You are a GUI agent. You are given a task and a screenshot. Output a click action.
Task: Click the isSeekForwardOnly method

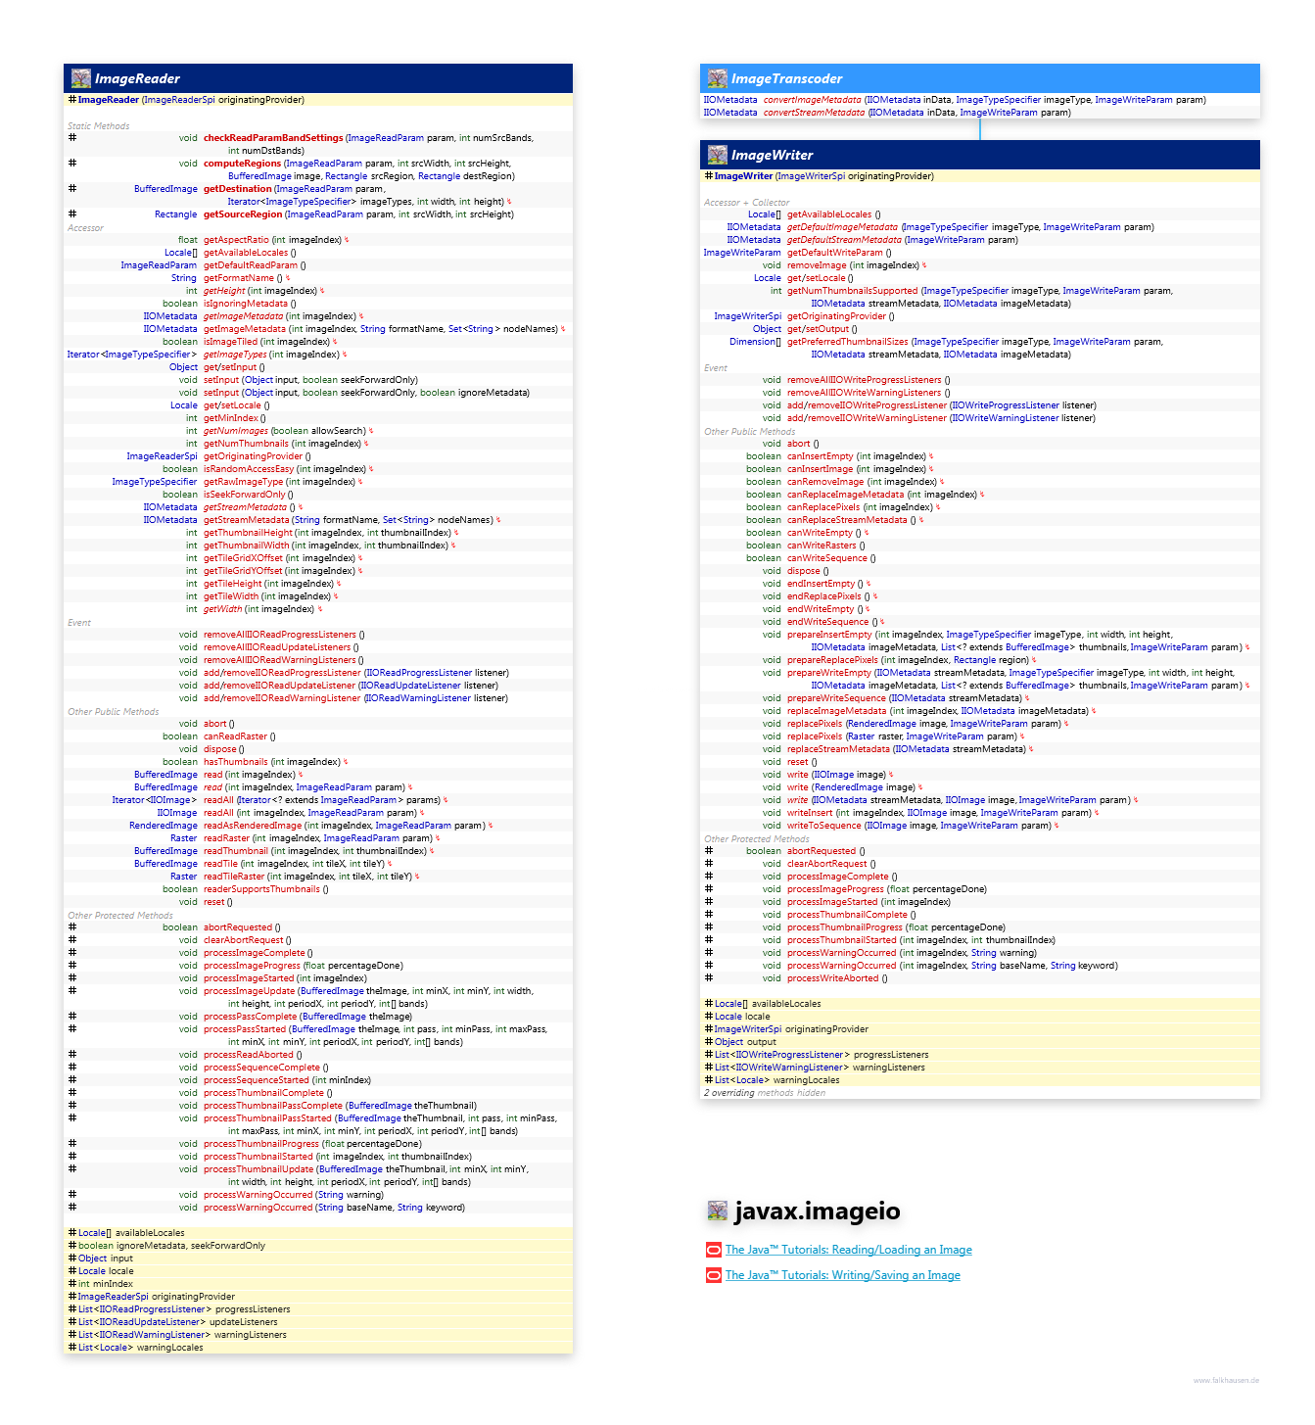coord(245,495)
